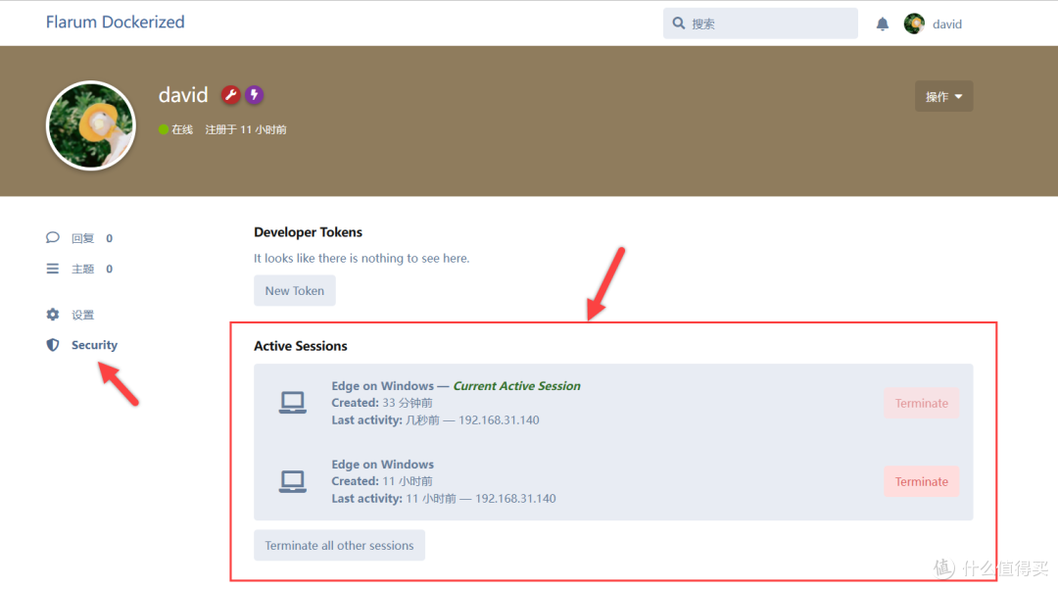The image size is (1058, 590).
Task: Click the Active Sessions heading
Action: coord(301,346)
